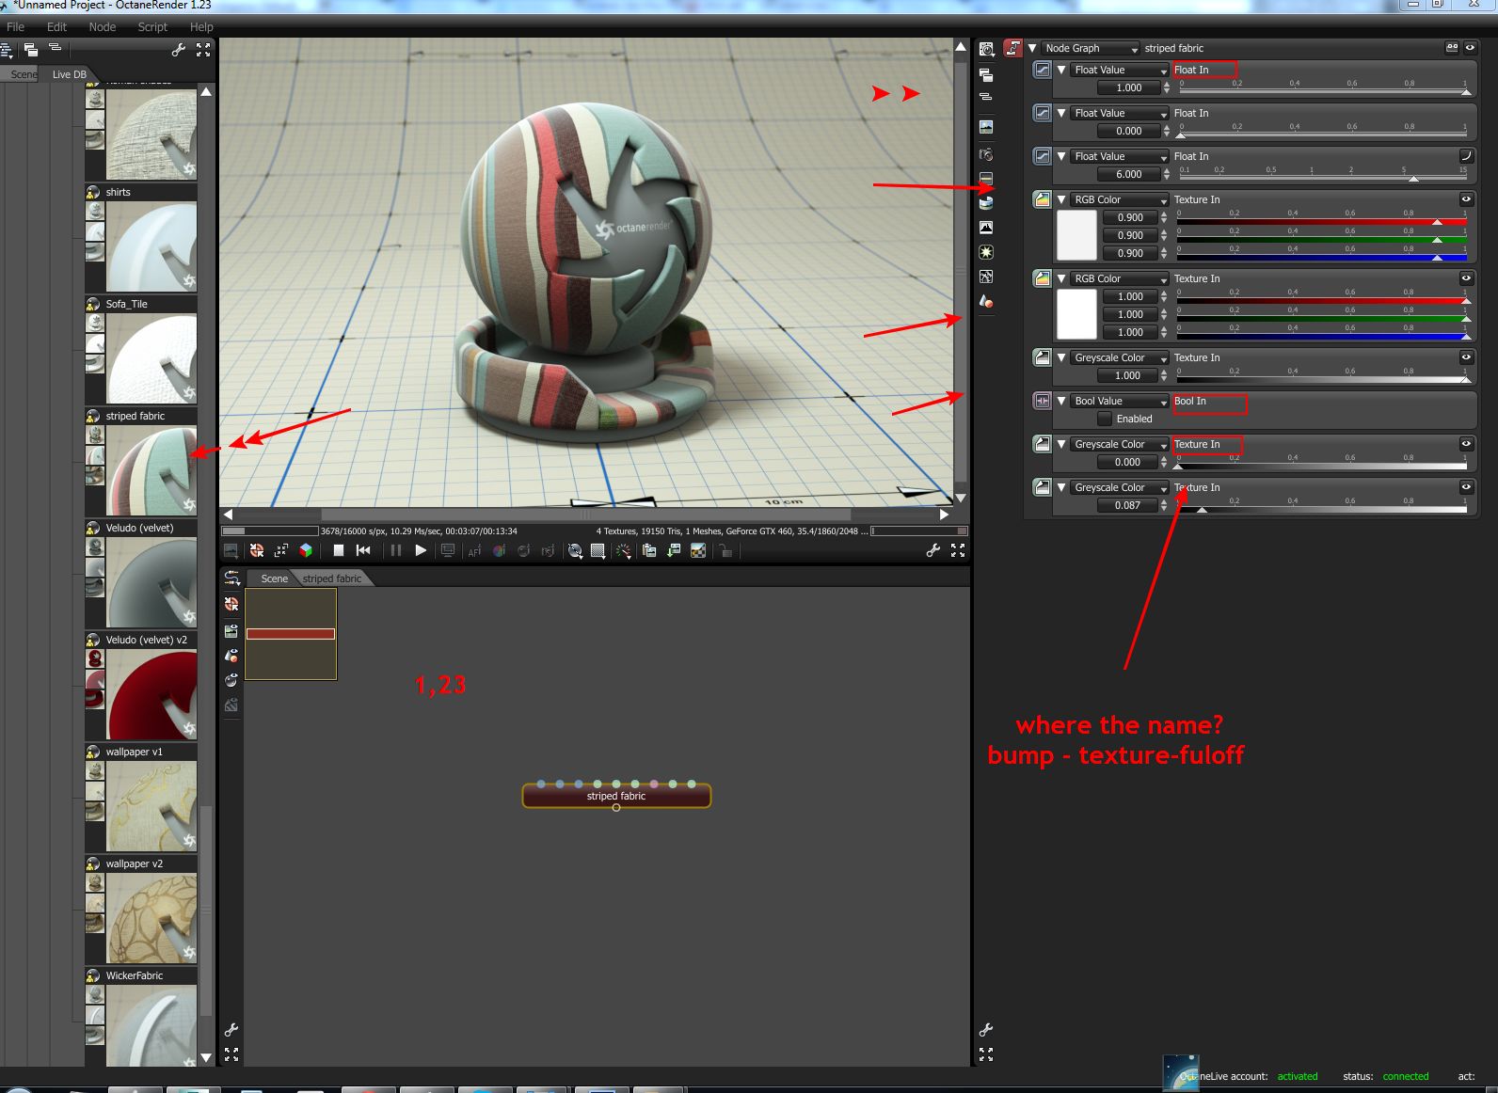Image resolution: width=1498 pixels, height=1093 pixels.
Task: Select the camera settings icon in inspector sidebar
Action: click(x=986, y=153)
